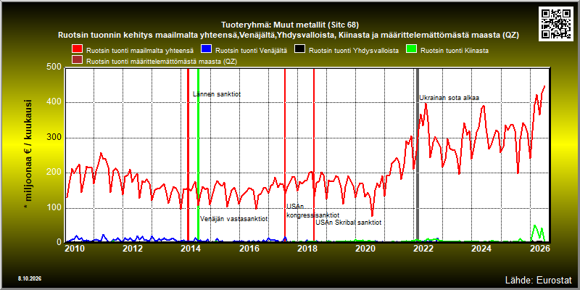Click the blue Venäjältä legend swatch

click(x=206, y=50)
